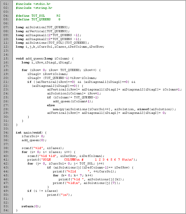
Task: Click 'iDiag1= iRow+iColumn;' statement
Action: (x=47, y=74)
